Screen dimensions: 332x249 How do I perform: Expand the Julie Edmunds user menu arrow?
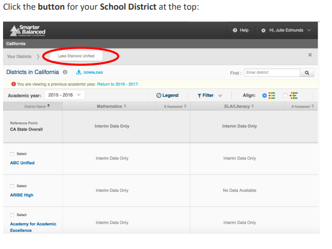pyautogui.click(x=309, y=30)
